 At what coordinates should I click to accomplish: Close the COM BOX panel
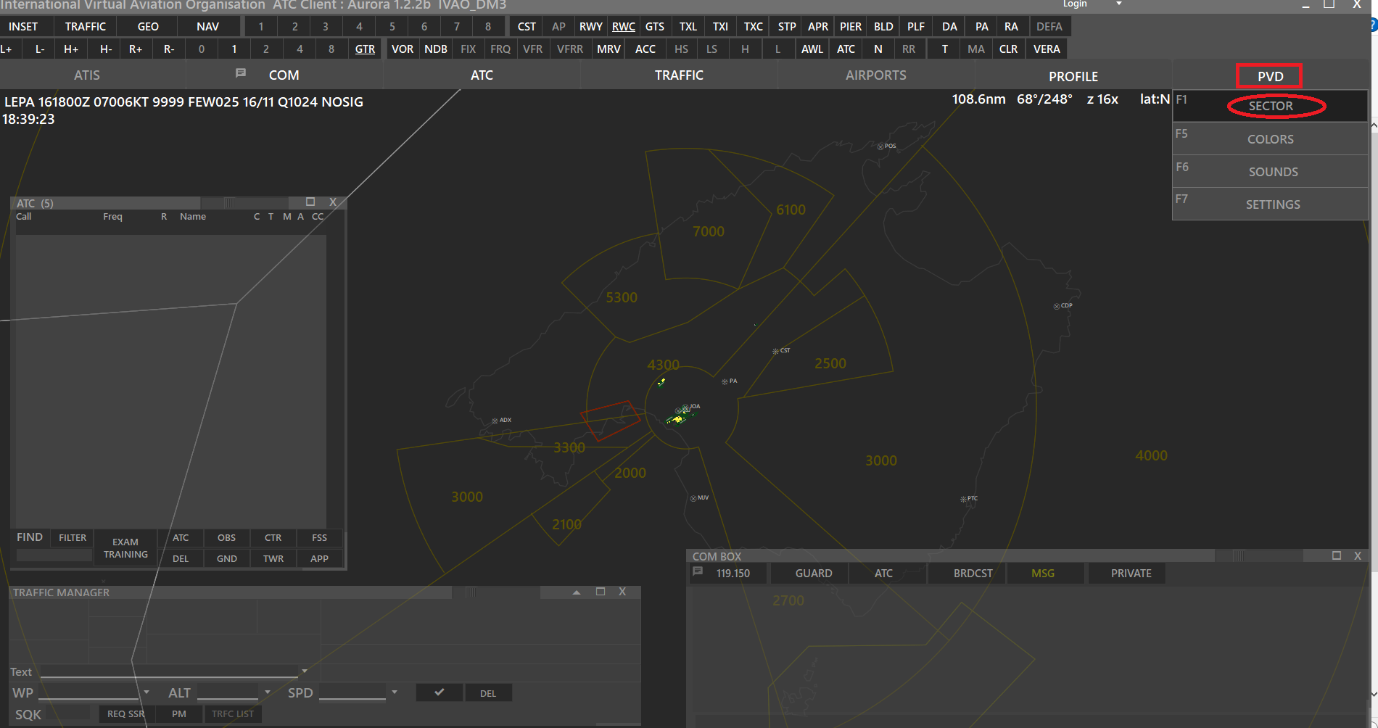pyautogui.click(x=1358, y=555)
